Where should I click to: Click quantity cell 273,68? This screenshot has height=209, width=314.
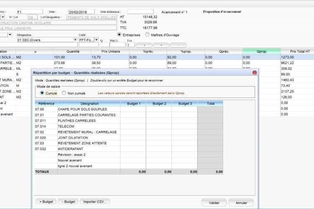pos(72,63)
